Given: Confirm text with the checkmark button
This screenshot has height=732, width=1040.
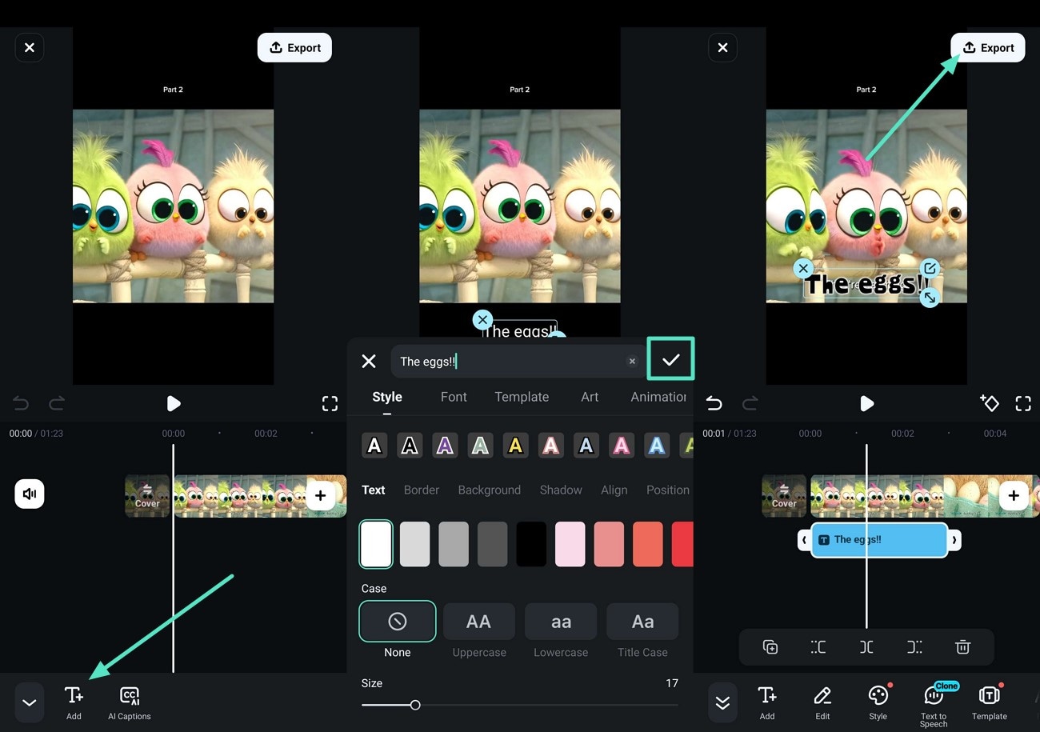Looking at the screenshot, I should (x=670, y=359).
